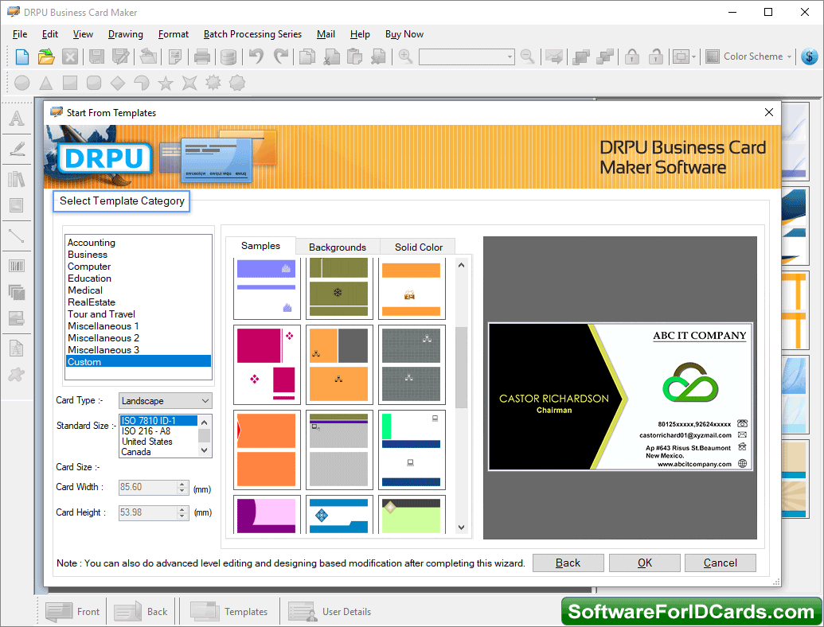This screenshot has width=824, height=627.
Task: Select the Rectangle shape tool
Action: pos(70,83)
